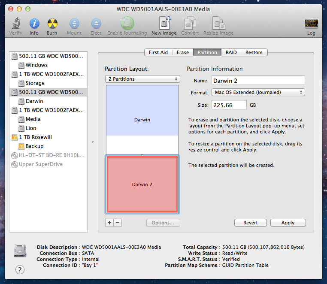Select the Backup volume
This screenshot has width=327, height=284.
pyautogui.click(x=48, y=146)
